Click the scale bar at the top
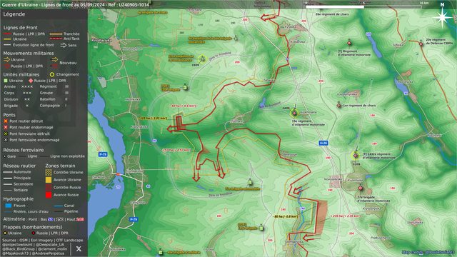457x257 pixels. click(x=363, y=6)
